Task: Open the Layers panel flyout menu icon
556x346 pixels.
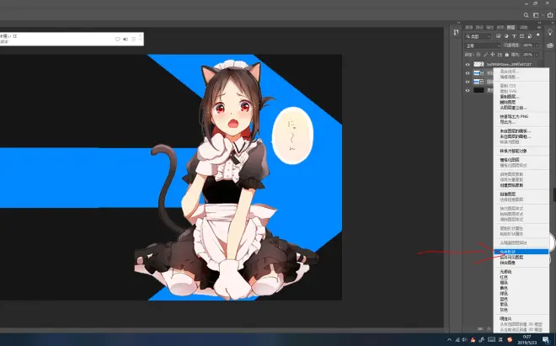Action: (x=539, y=27)
